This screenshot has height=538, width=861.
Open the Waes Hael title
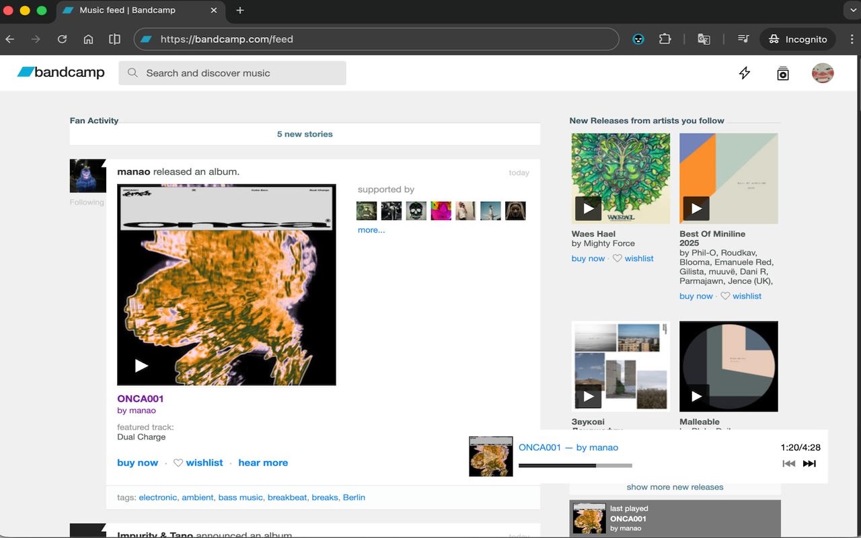coord(593,234)
